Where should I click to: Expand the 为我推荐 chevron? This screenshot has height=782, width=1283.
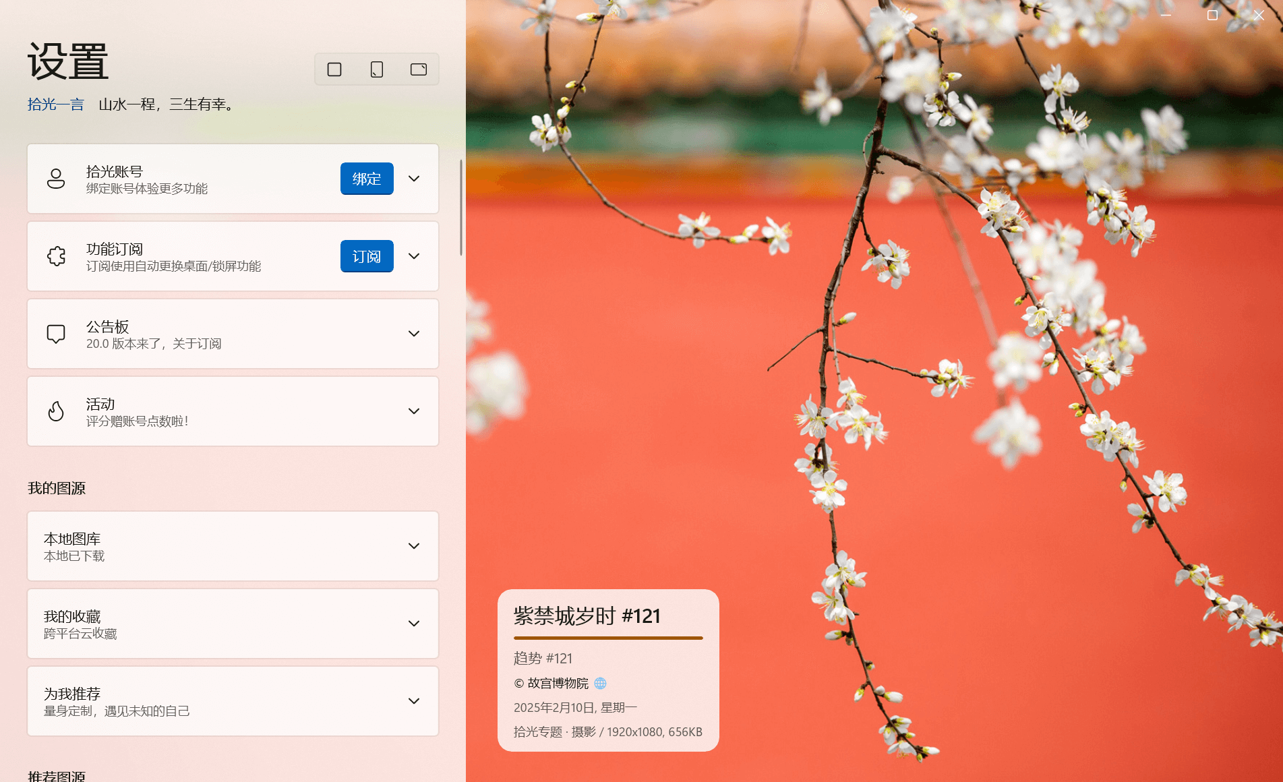pyautogui.click(x=414, y=701)
